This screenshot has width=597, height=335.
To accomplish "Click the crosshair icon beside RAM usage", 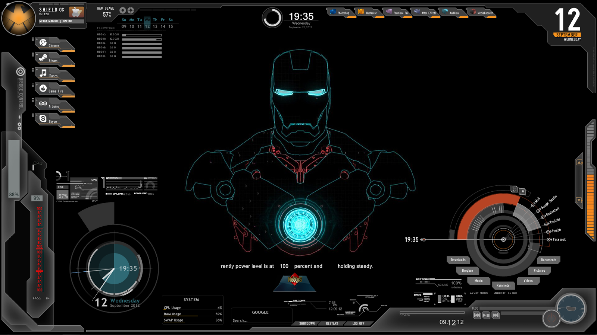I will (x=131, y=10).
